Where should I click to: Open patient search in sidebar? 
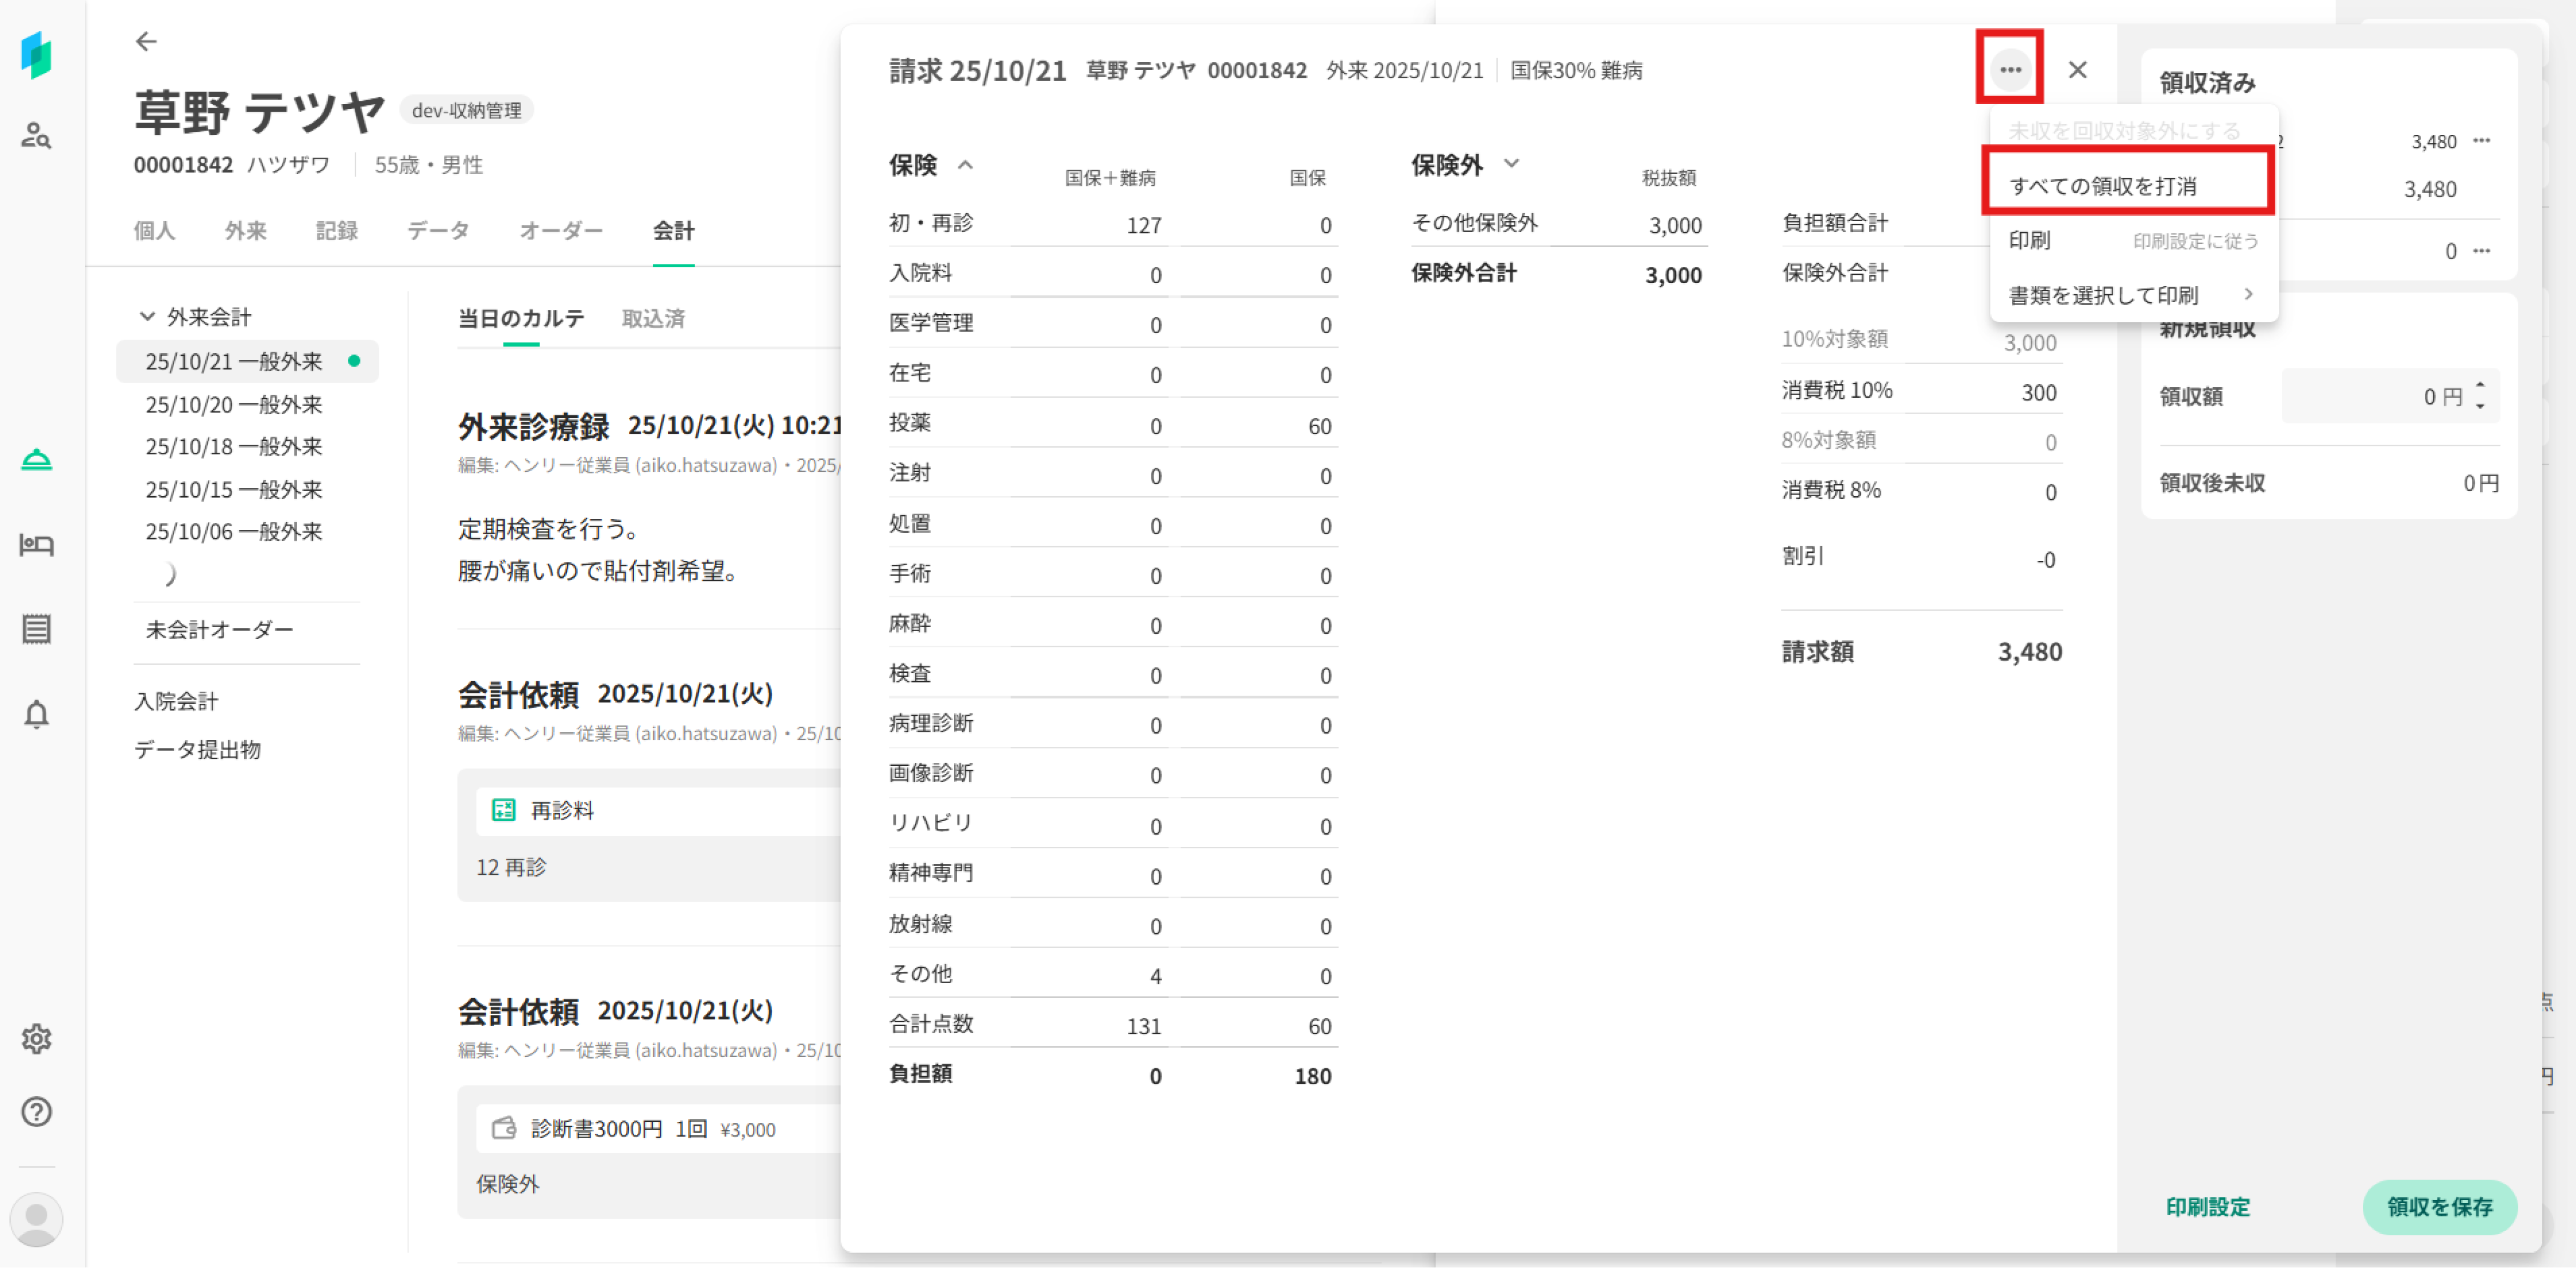36,135
